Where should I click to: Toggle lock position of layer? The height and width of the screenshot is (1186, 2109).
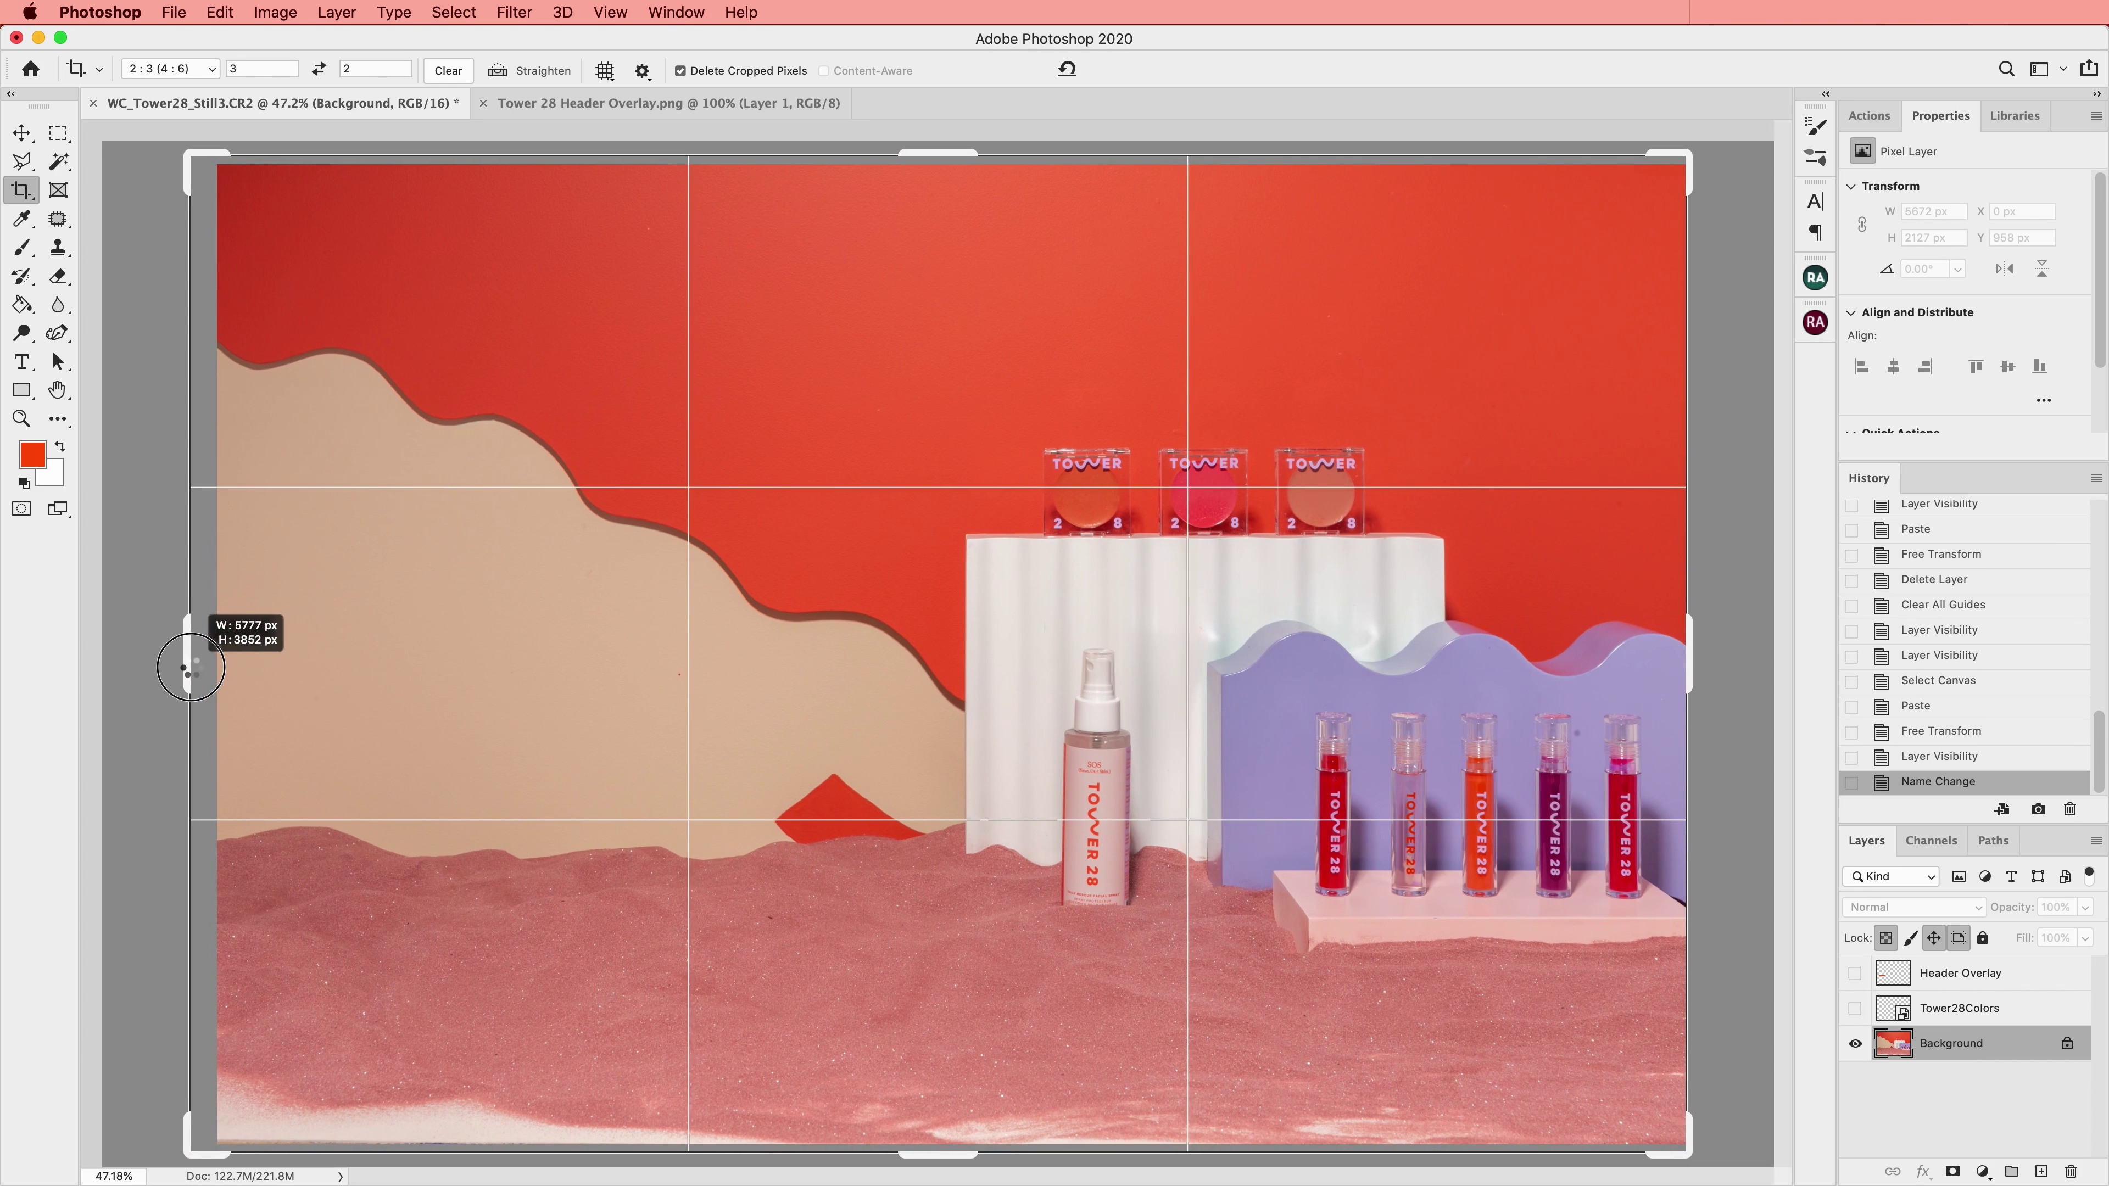click(x=1933, y=938)
